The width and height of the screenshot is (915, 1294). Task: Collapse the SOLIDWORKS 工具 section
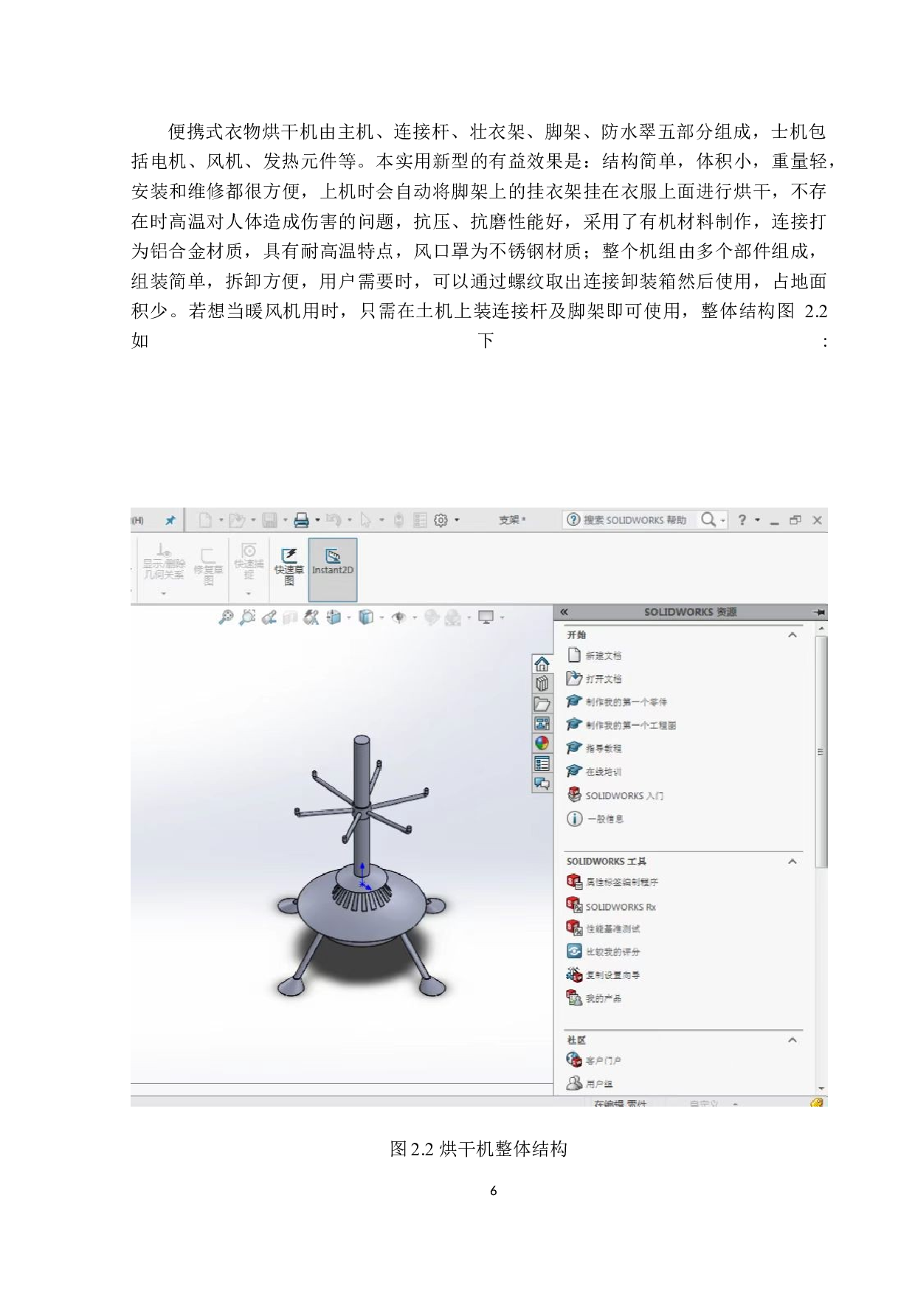[793, 862]
